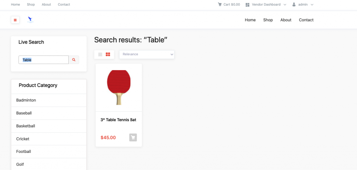Open the Relevance sort dropdown
The image size is (357, 170).
click(147, 54)
